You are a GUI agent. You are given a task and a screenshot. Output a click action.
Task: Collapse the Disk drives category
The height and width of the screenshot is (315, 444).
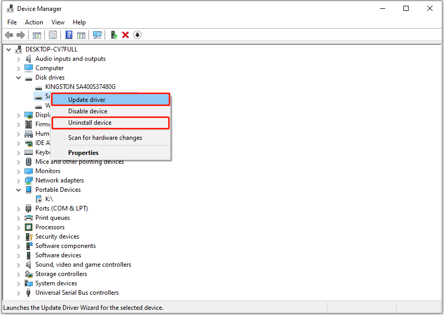pos(19,77)
